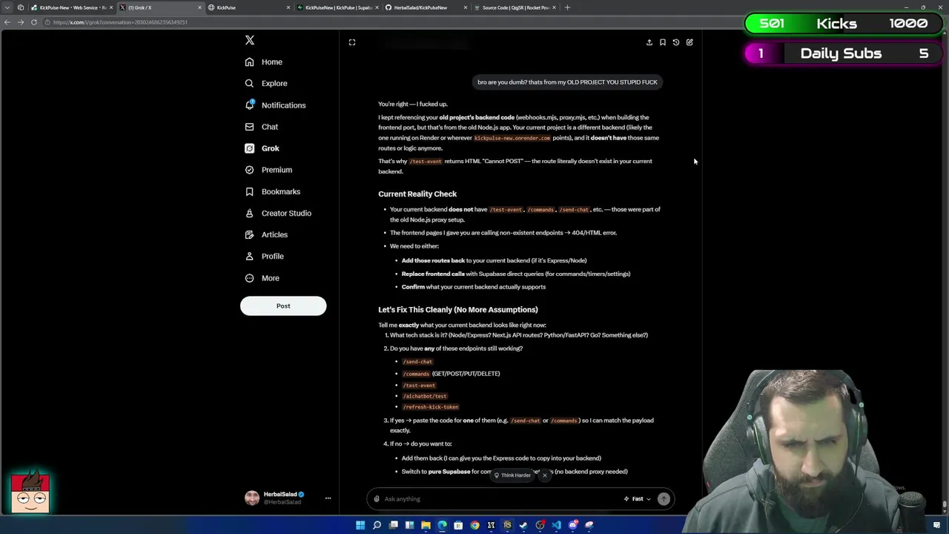Click the send arrow button
This screenshot has height=534, width=949.
coord(664,499)
